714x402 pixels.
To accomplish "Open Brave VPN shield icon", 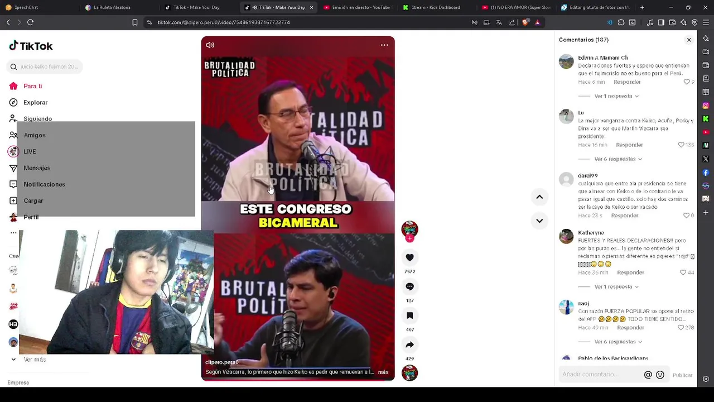I will pos(694,22).
